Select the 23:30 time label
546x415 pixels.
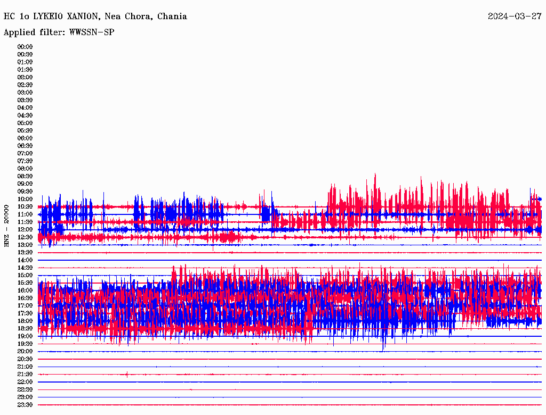(x=25, y=404)
